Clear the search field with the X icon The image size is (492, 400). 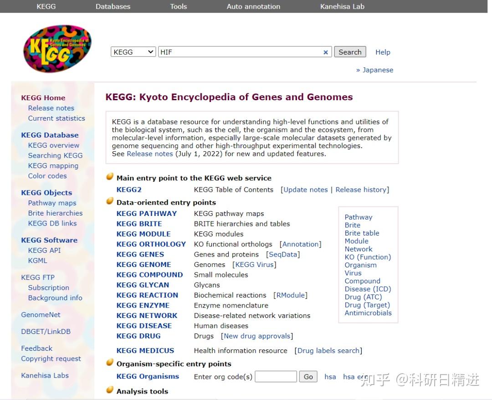326,52
